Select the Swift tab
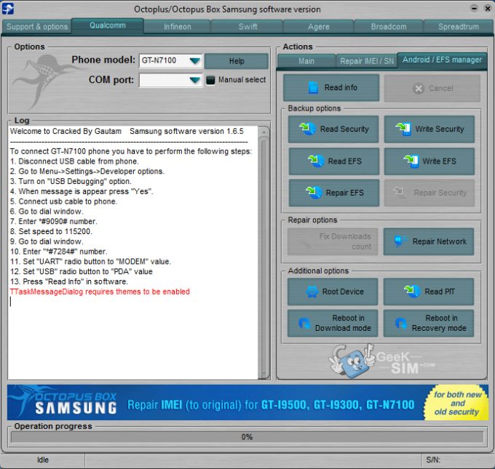 (x=247, y=26)
